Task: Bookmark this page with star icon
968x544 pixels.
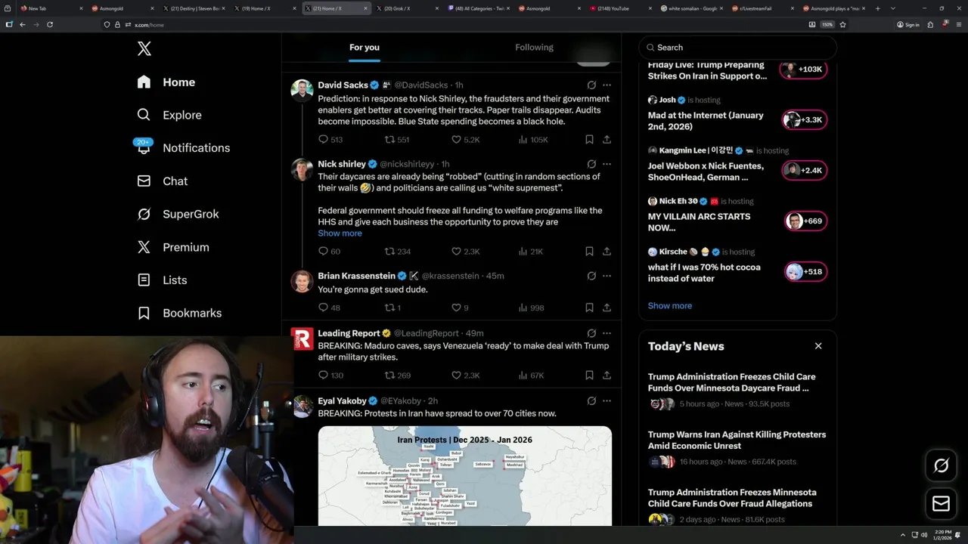Action: [842, 25]
